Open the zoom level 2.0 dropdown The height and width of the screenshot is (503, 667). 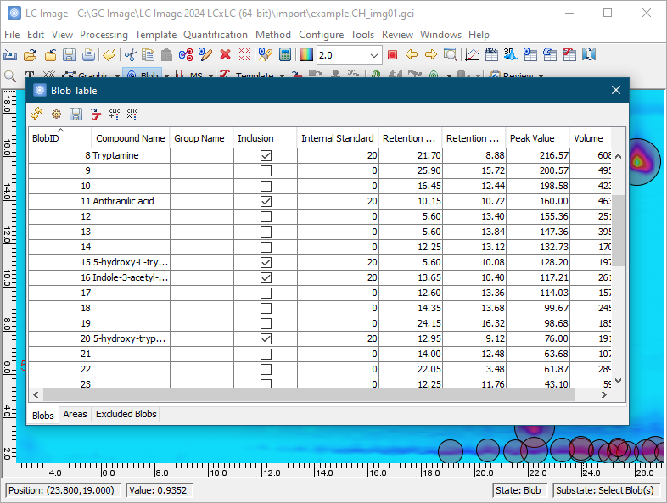[x=373, y=55]
